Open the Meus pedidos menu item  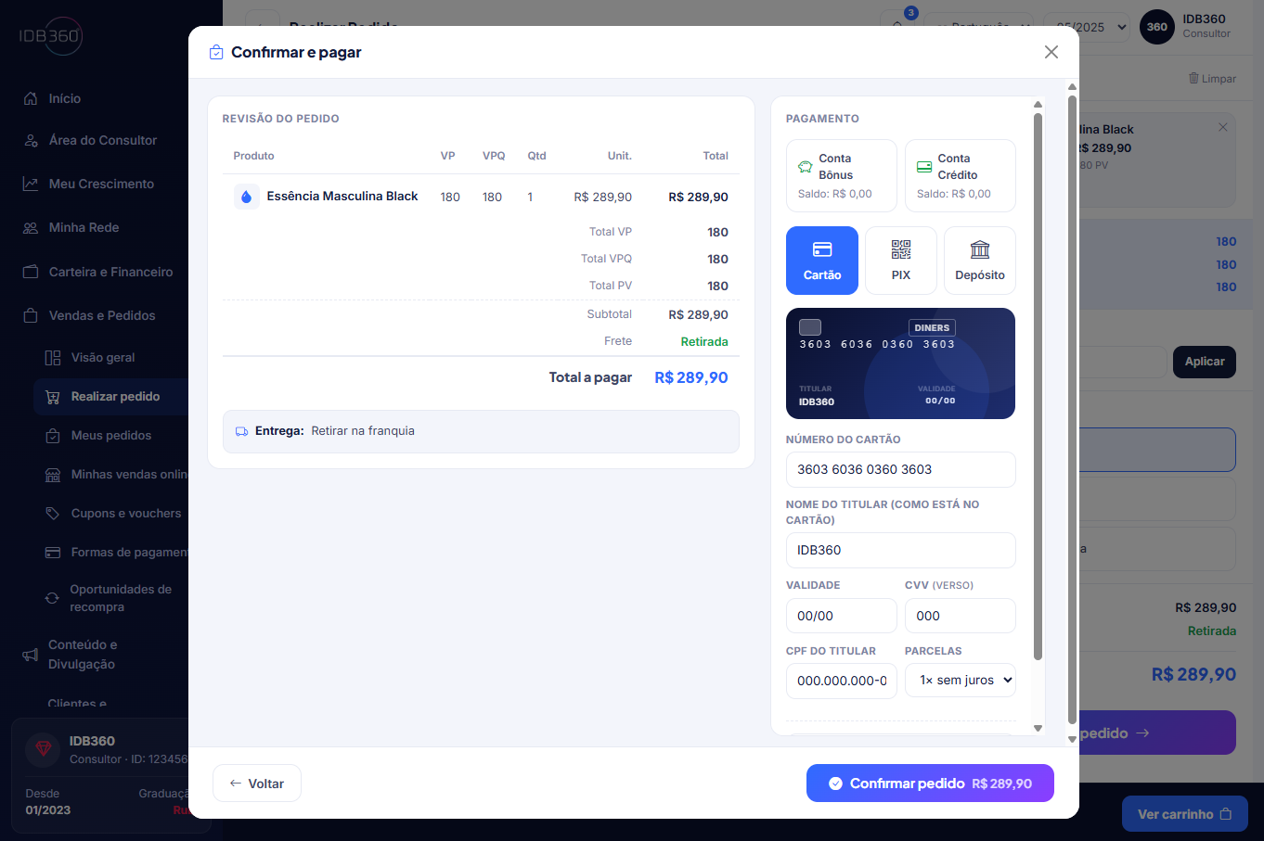click(x=111, y=435)
